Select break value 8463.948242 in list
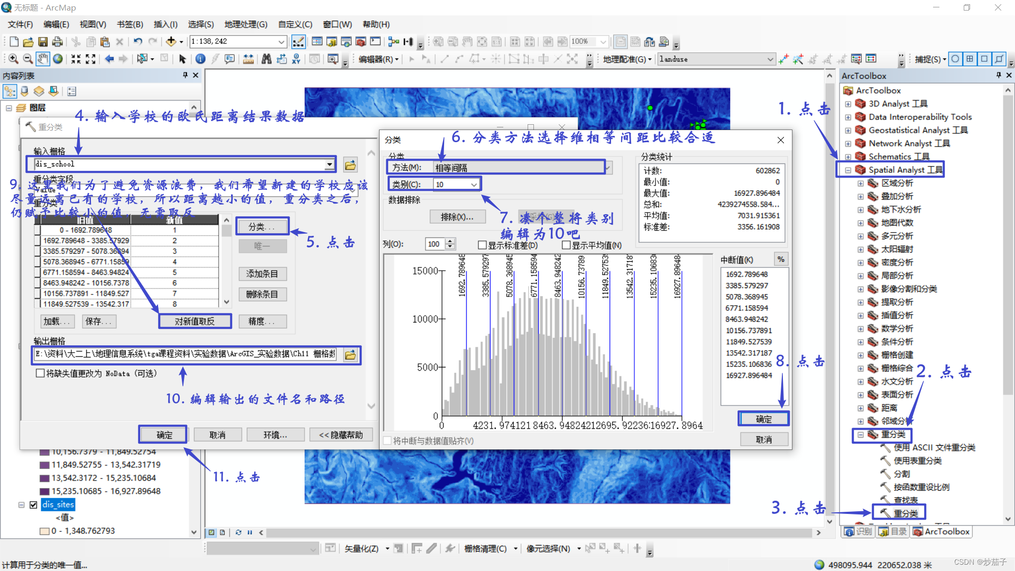 746,319
